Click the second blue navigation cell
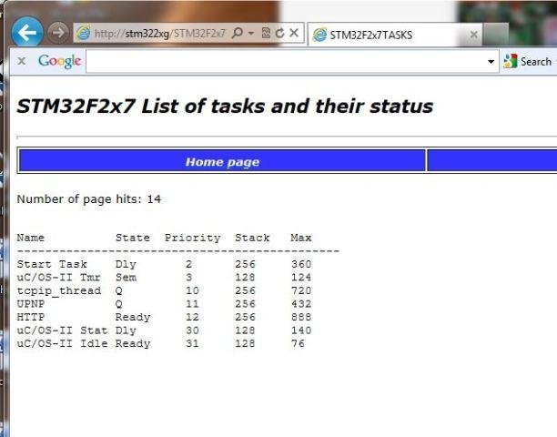The height and width of the screenshot is (437, 557). pyautogui.click(x=492, y=160)
